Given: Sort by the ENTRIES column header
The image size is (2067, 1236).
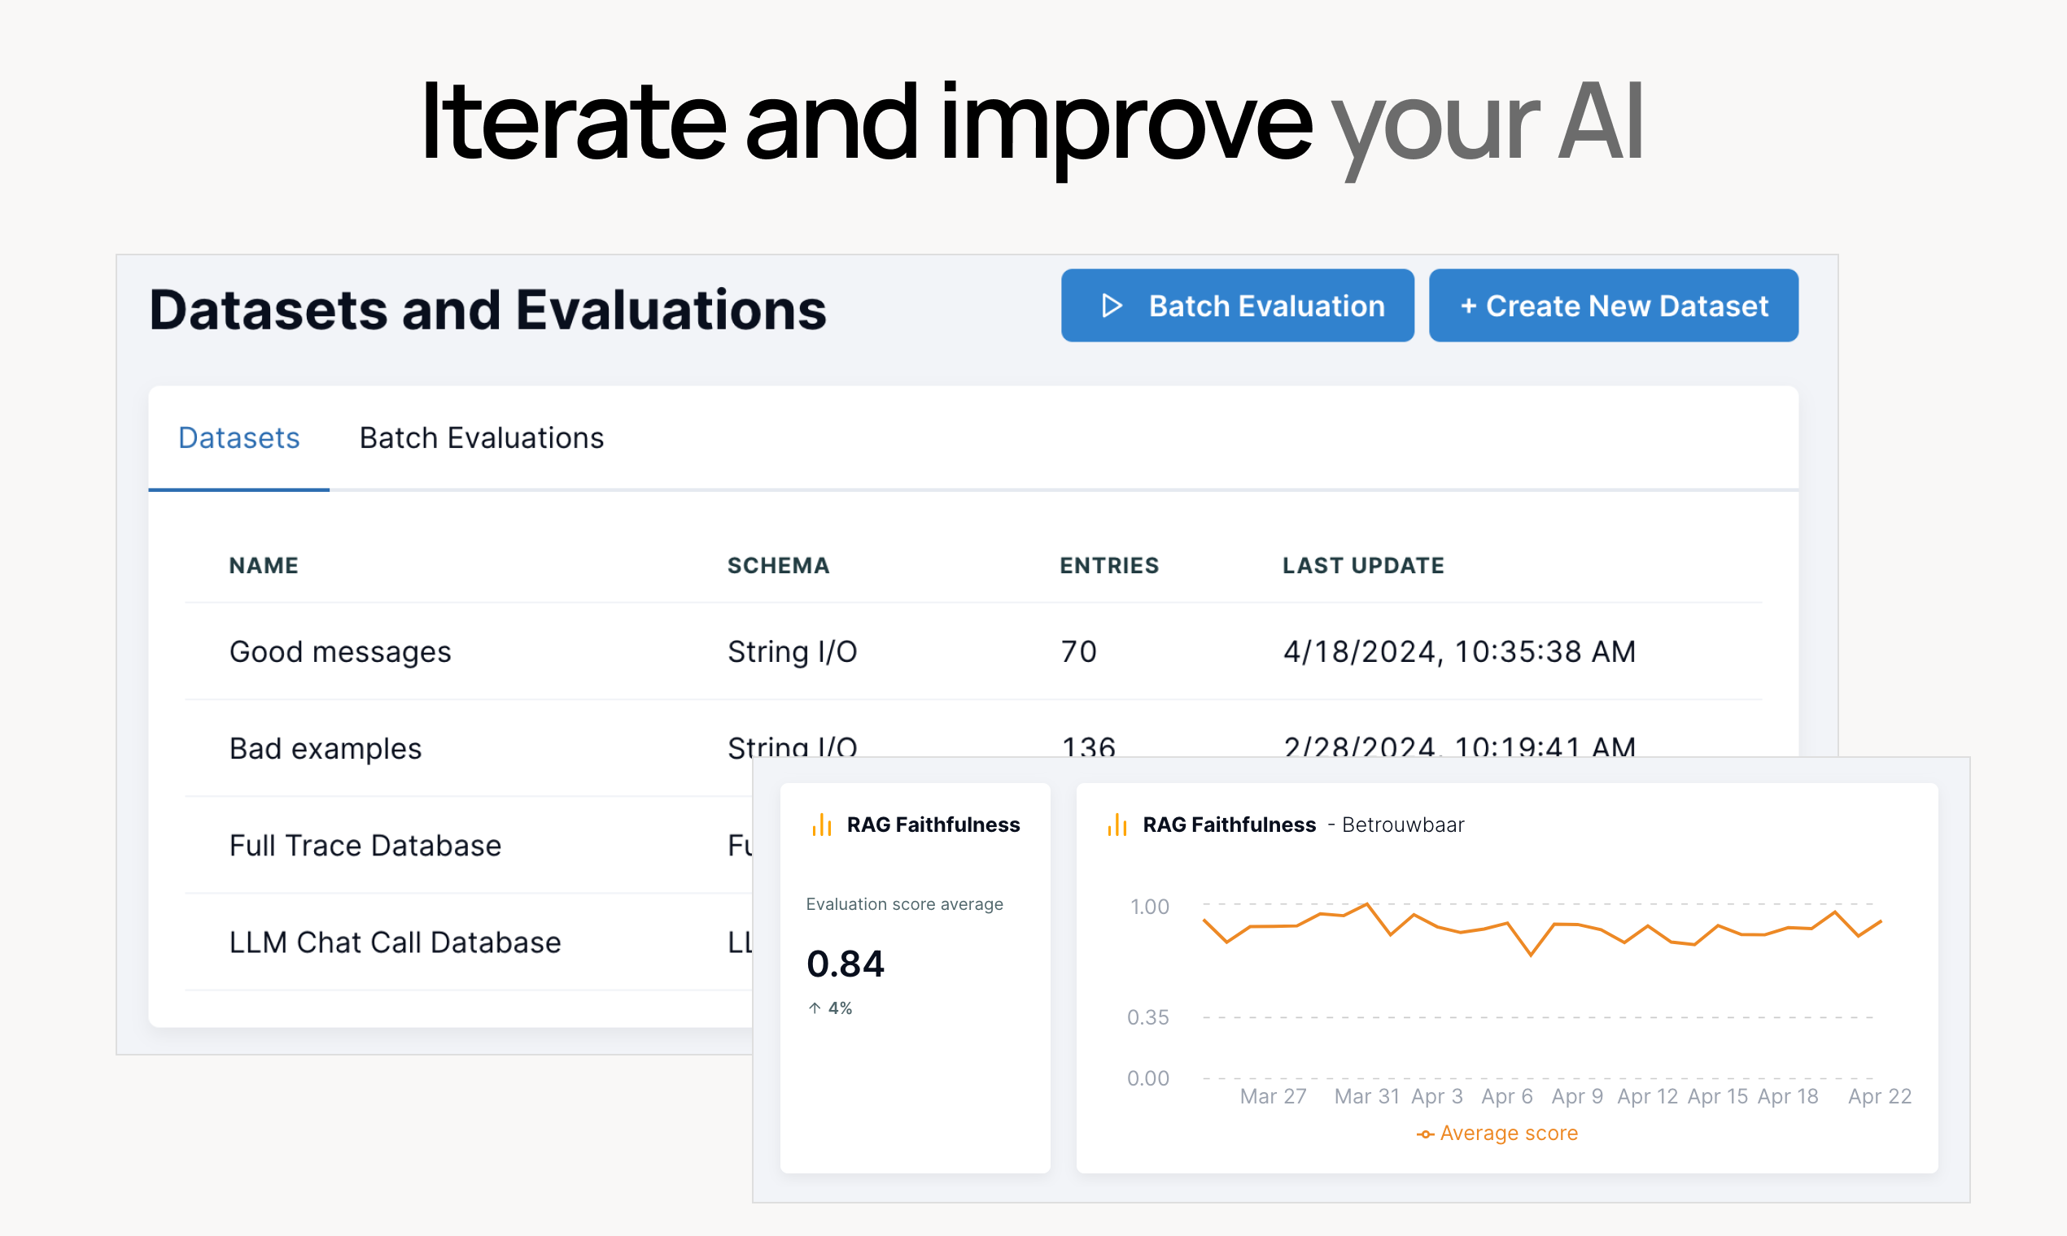Looking at the screenshot, I should (1108, 565).
